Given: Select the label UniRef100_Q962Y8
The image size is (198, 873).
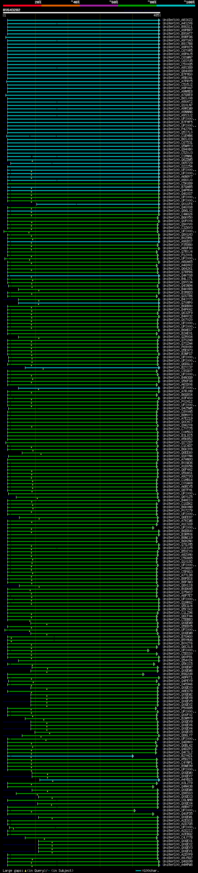Looking at the screenshot, I should pyautogui.click(x=178, y=426).
